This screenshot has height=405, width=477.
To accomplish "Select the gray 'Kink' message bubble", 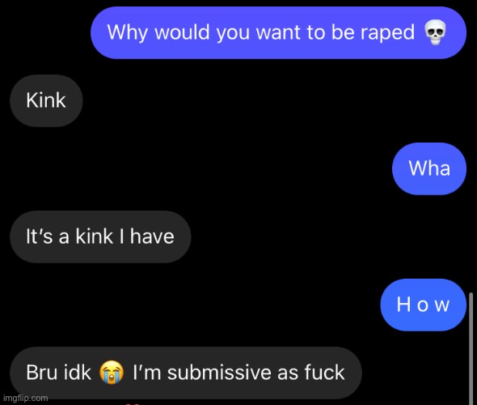I will tap(46, 100).
